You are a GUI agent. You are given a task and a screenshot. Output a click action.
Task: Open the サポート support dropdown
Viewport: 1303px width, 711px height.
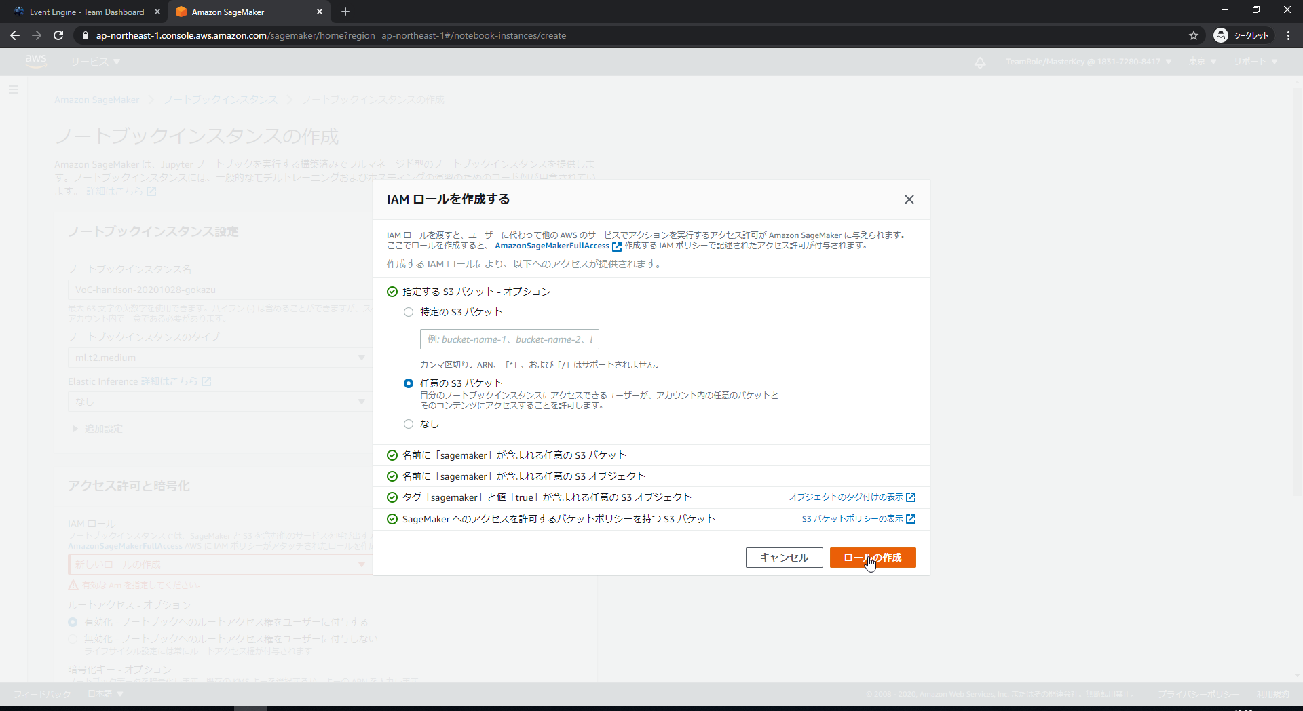1255,62
